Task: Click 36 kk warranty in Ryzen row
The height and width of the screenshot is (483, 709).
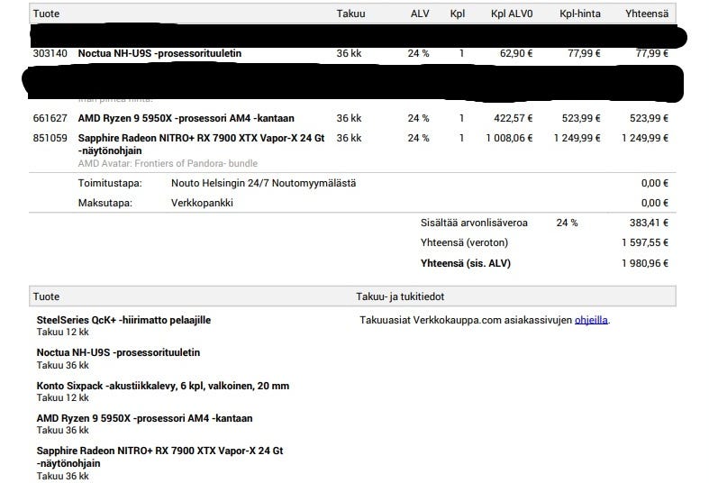Action: point(349,118)
